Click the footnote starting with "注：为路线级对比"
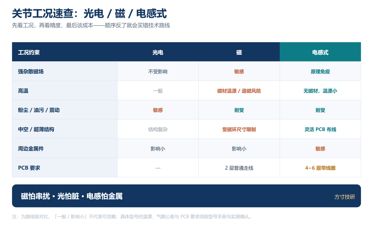The width and height of the screenshot is (373, 229). coord(132,217)
